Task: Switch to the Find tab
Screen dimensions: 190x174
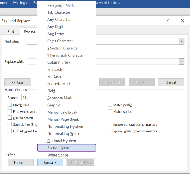Action: point(11,31)
